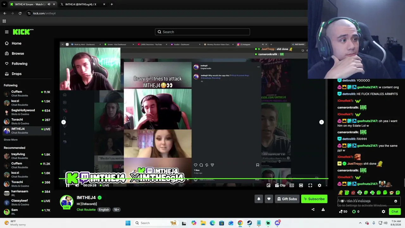Open the Kick sidebar hamburger menu

point(7,32)
